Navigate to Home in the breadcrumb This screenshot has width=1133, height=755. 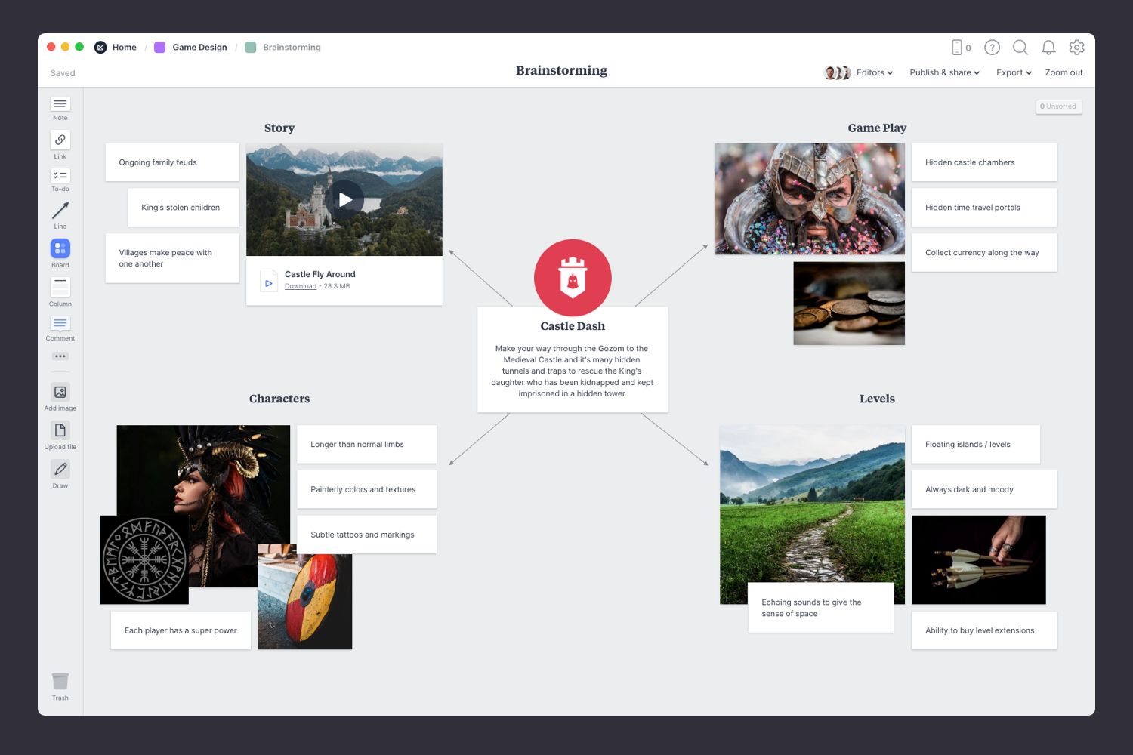coord(124,47)
